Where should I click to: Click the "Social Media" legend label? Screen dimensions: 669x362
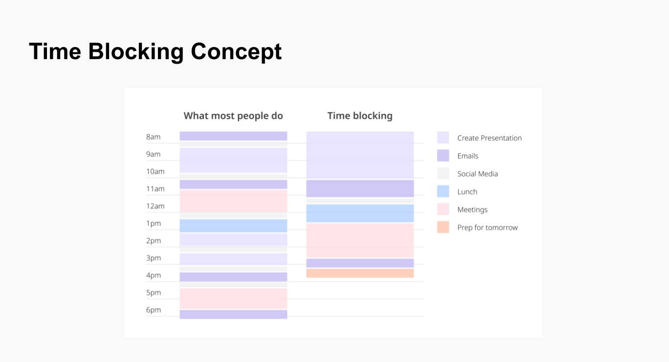[477, 174]
